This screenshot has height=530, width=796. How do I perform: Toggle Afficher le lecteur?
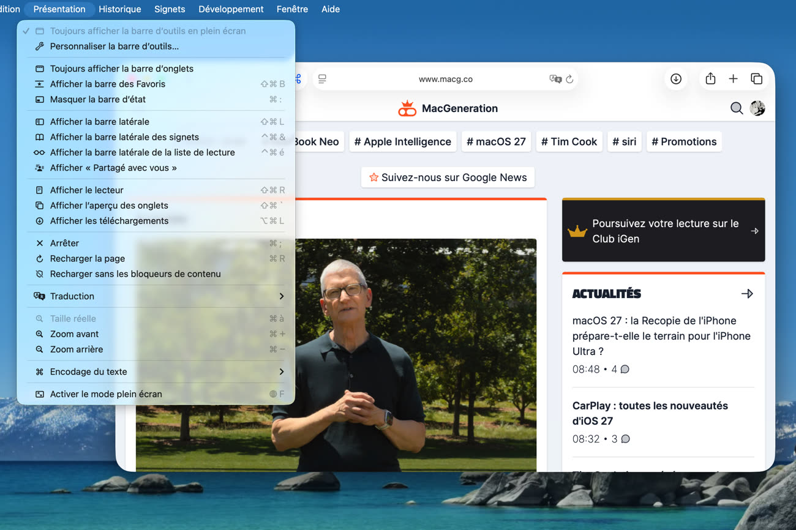click(156, 190)
